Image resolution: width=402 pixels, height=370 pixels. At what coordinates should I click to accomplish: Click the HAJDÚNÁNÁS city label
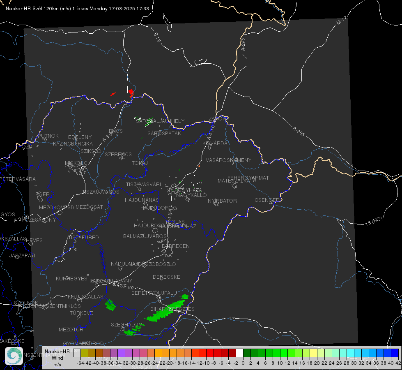coord(142,200)
